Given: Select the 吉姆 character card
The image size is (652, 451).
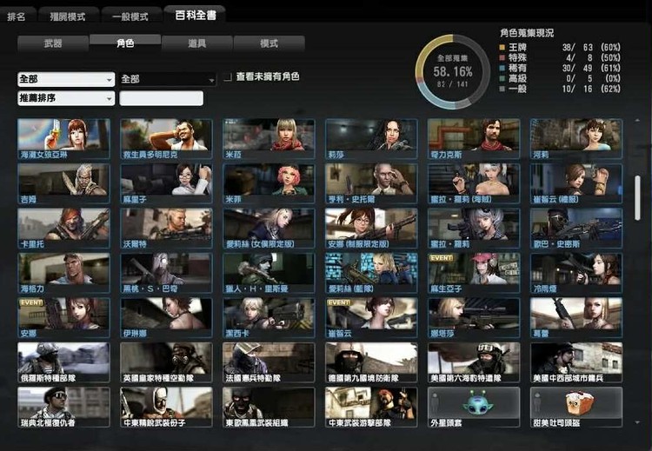Looking at the screenshot, I should pos(63,183).
